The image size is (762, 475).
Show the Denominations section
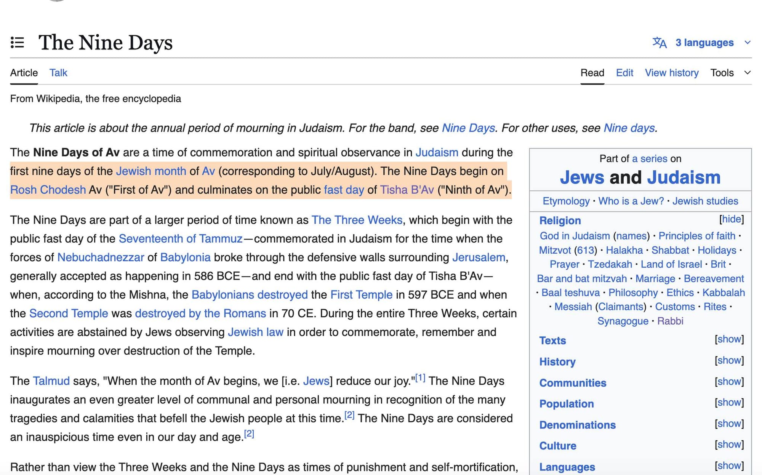[x=729, y=424]
